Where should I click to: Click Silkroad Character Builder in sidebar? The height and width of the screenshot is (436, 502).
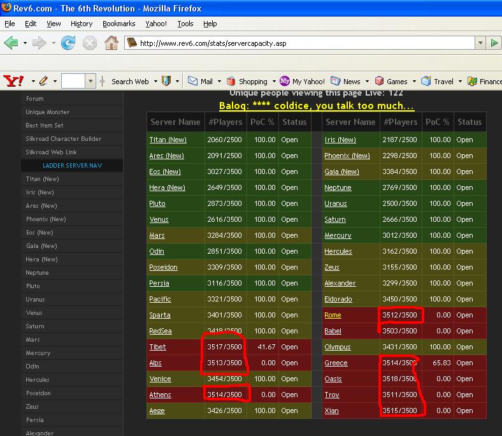63,139
